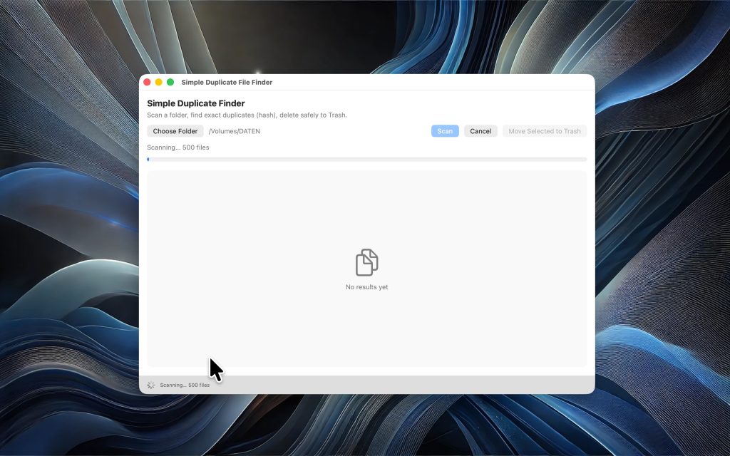Screen dimensions: 730x456
Task: Maximize the window with the green button
Action: click(x=170, y=83)
